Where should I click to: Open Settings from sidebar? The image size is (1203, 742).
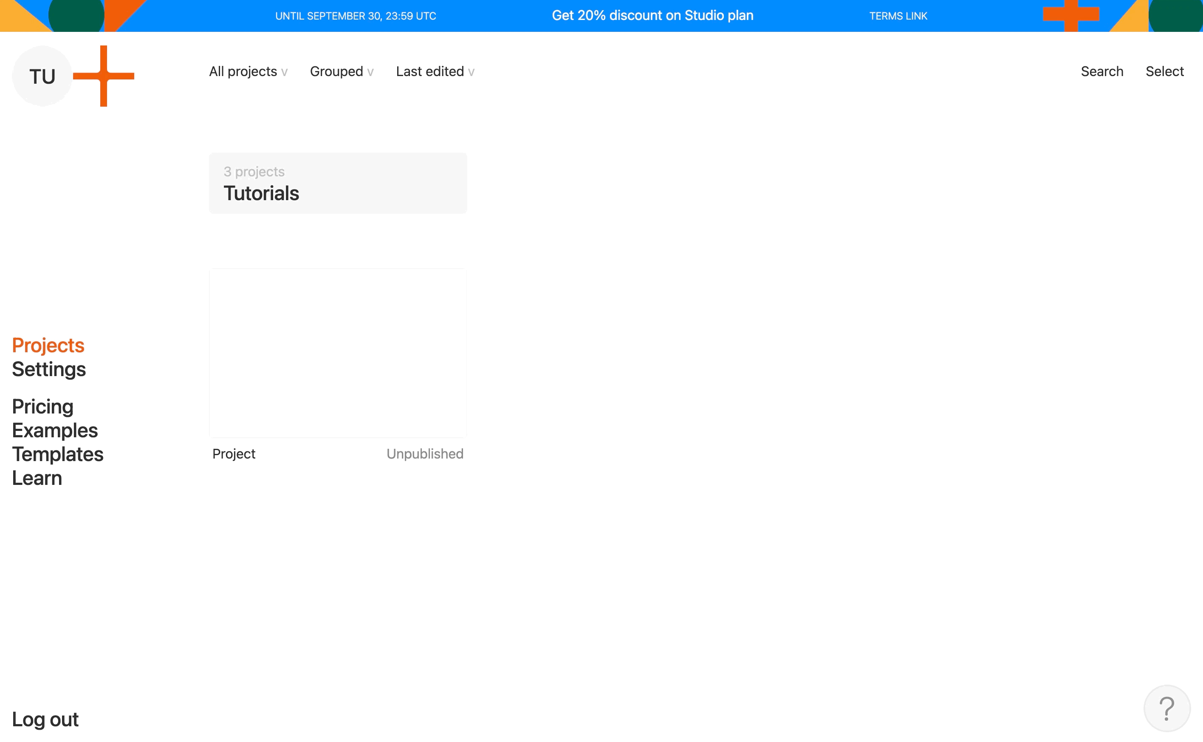pos(48,370)
